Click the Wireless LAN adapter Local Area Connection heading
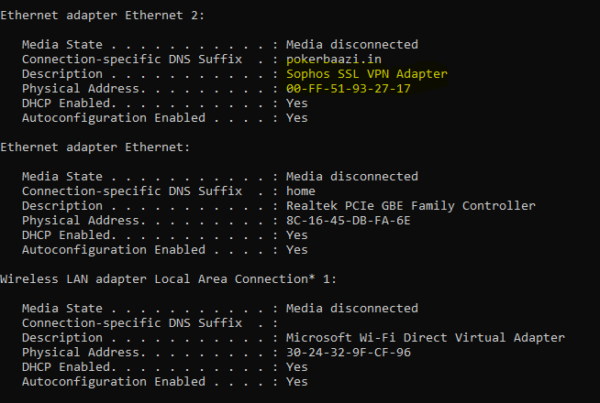 pyautogui.click(x=168, y=278)
